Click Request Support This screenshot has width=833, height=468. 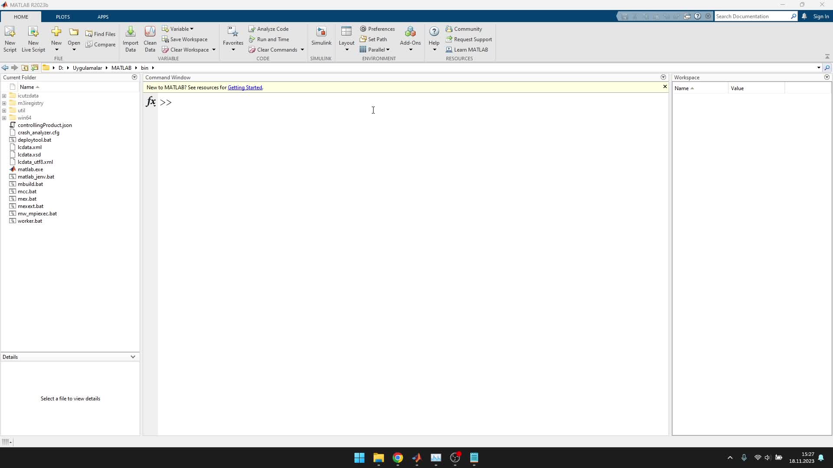pyautogui.click(x=469, y=39)
